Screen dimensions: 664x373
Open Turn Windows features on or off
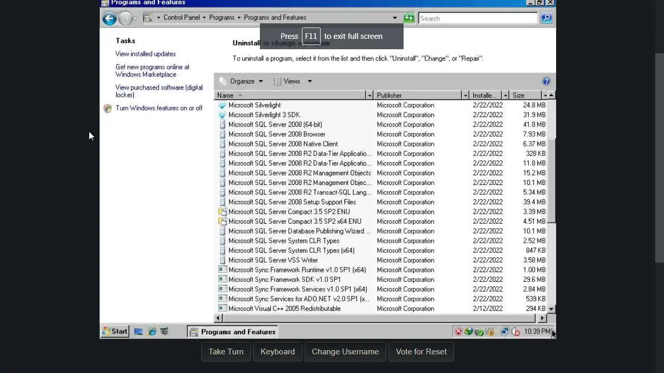pos(159,108)
